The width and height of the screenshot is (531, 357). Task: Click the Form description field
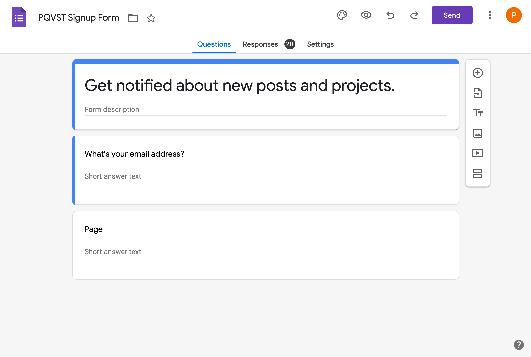click(112, 109)
